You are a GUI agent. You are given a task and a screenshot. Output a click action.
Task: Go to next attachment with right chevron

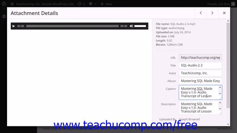coord(212,13)
